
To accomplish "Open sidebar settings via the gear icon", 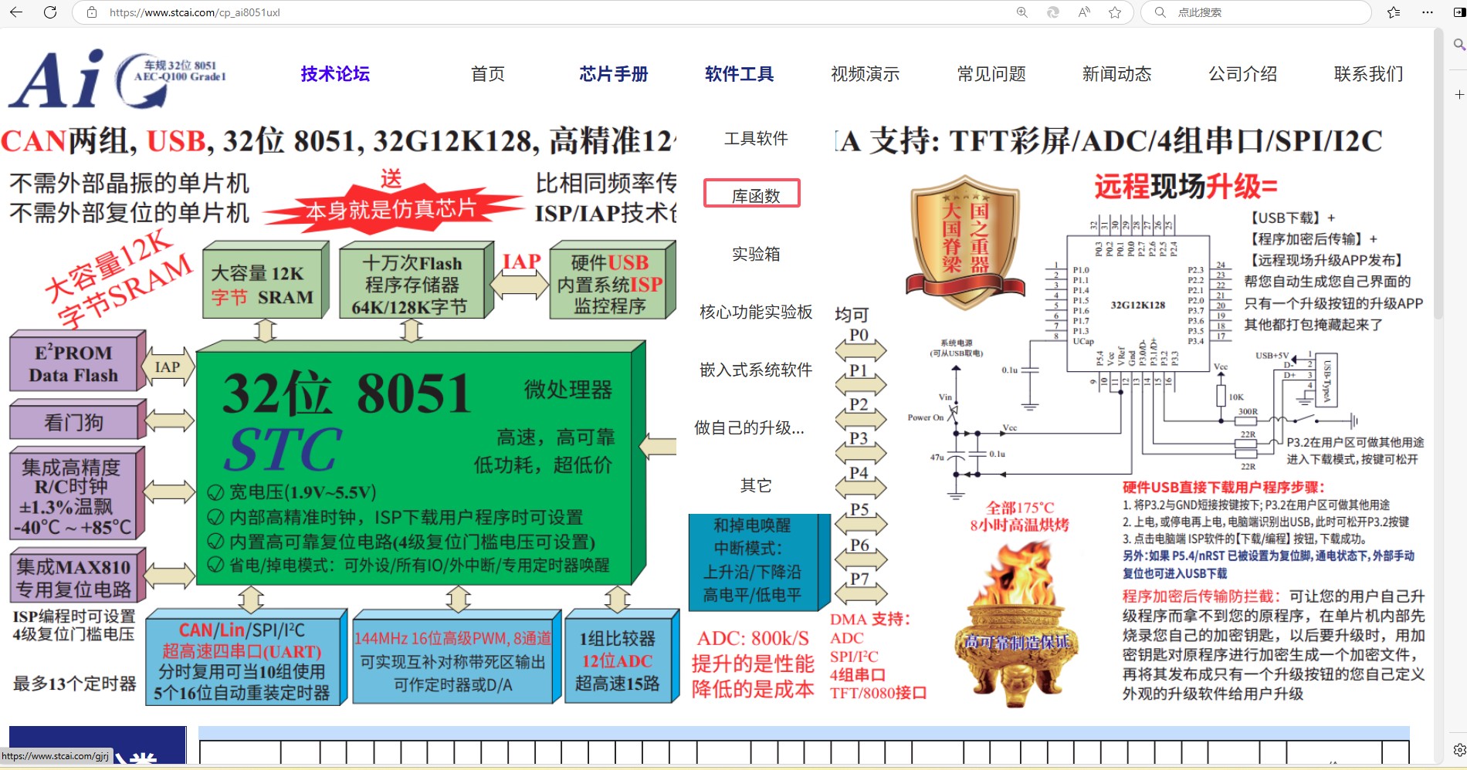I will click(x=1459, y=750).
